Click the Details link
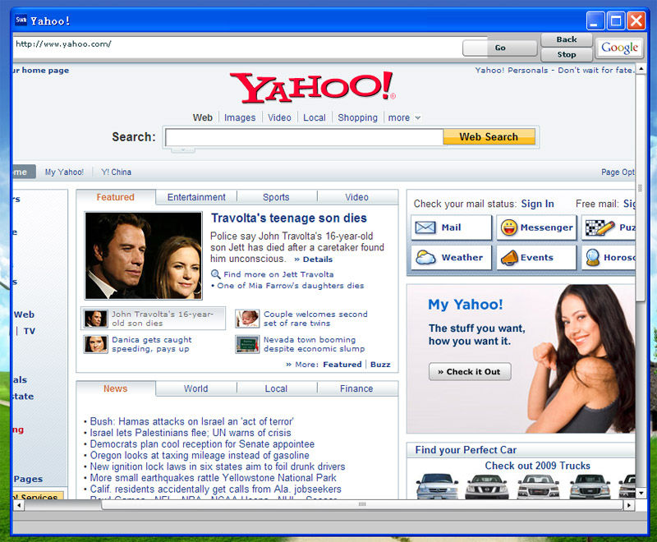The width and height of the screenshot is (657, 542). pyautogui.click(x=314, y=260)
